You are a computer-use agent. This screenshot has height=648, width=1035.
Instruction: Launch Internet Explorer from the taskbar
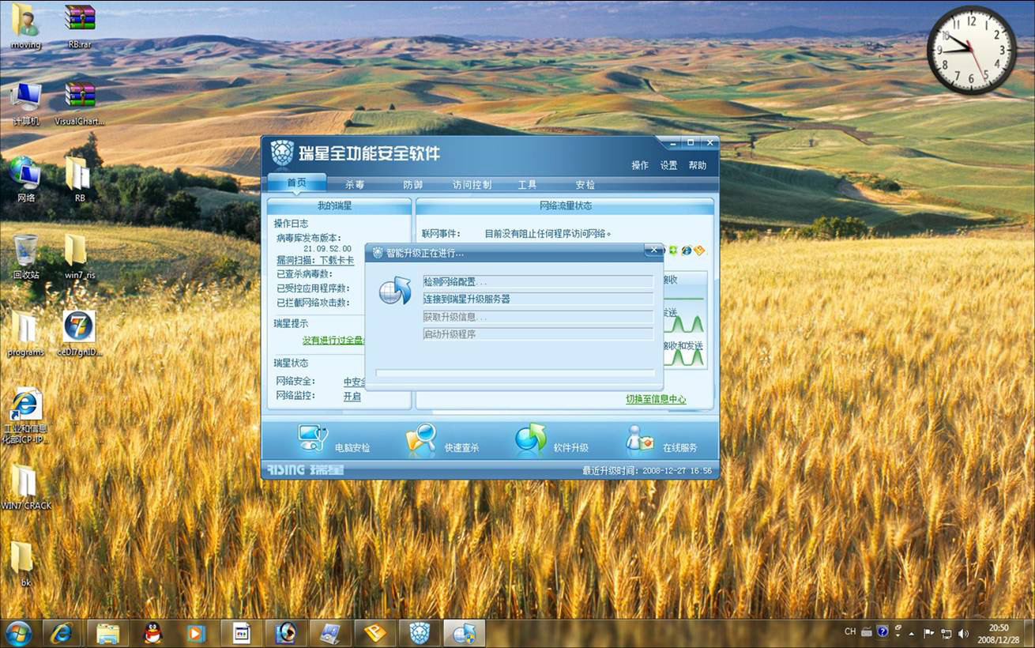(x=62, y=633)
